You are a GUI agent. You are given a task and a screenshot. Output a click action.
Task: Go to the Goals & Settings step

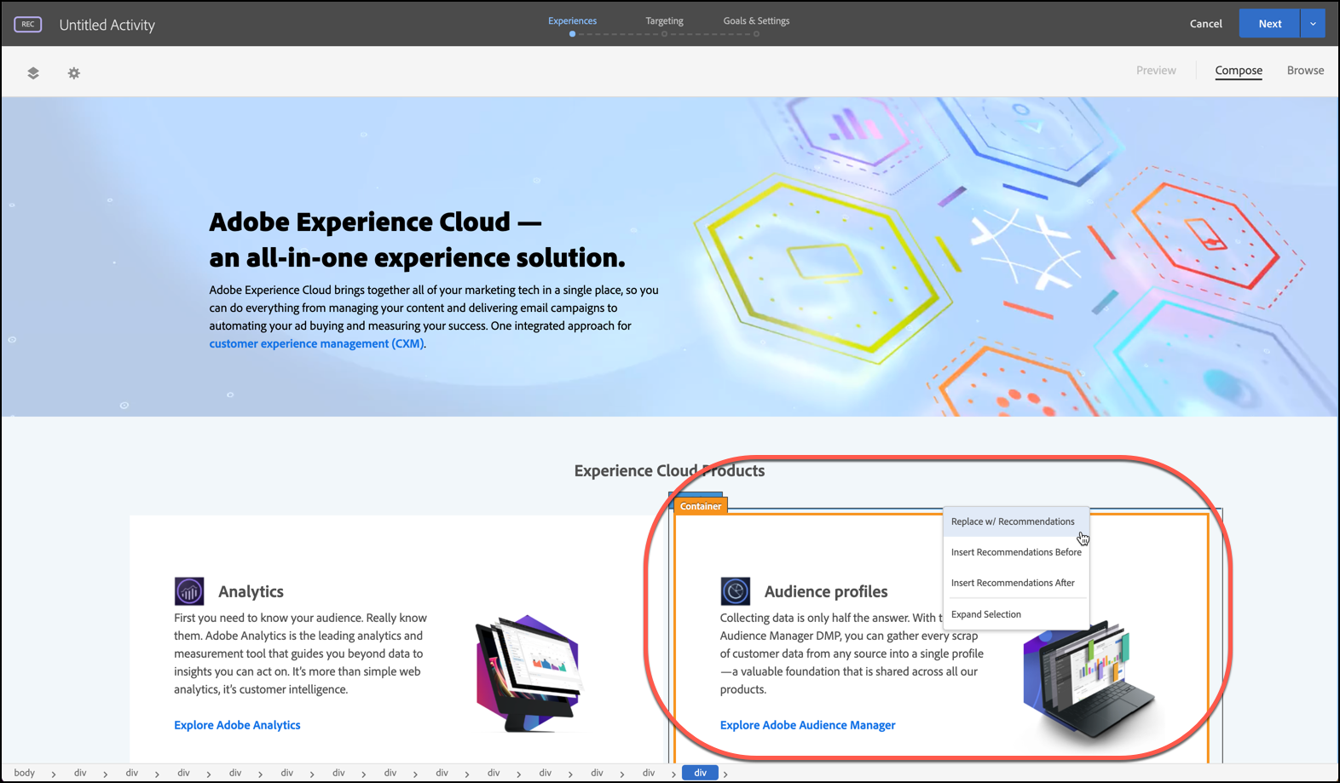pos(757,20)
